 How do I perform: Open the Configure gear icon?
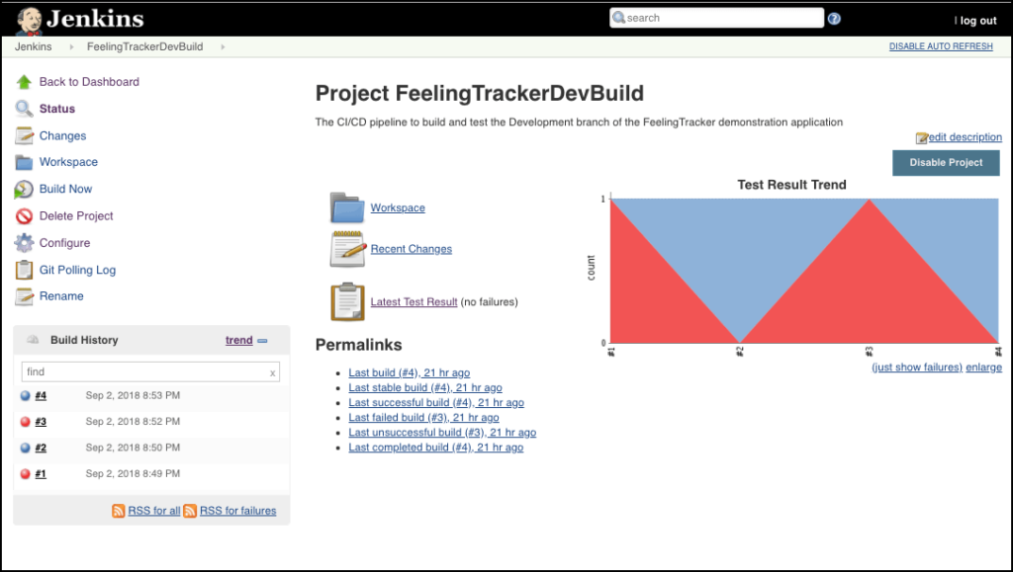(x=24, y=243)
